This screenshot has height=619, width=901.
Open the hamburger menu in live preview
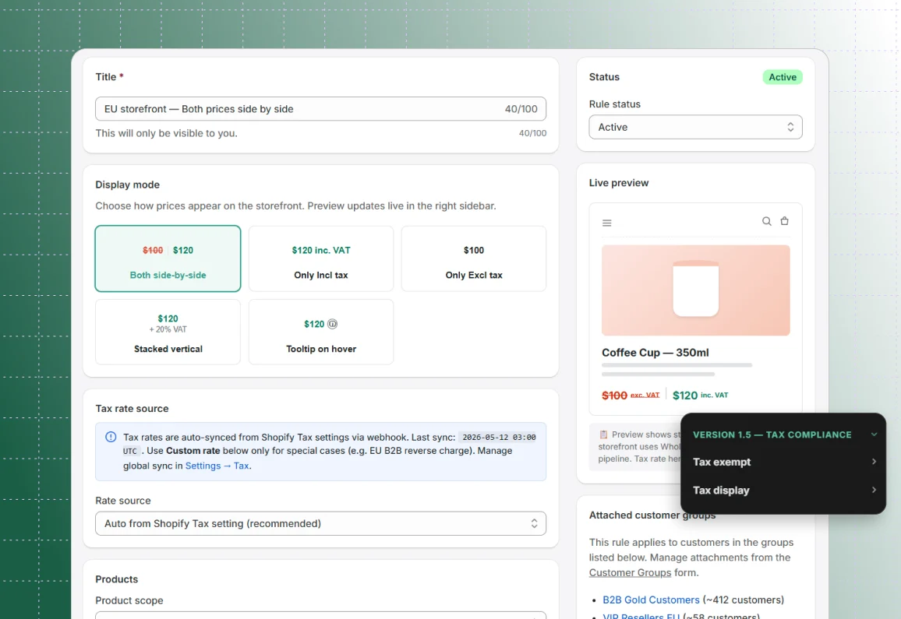[607, 223]
